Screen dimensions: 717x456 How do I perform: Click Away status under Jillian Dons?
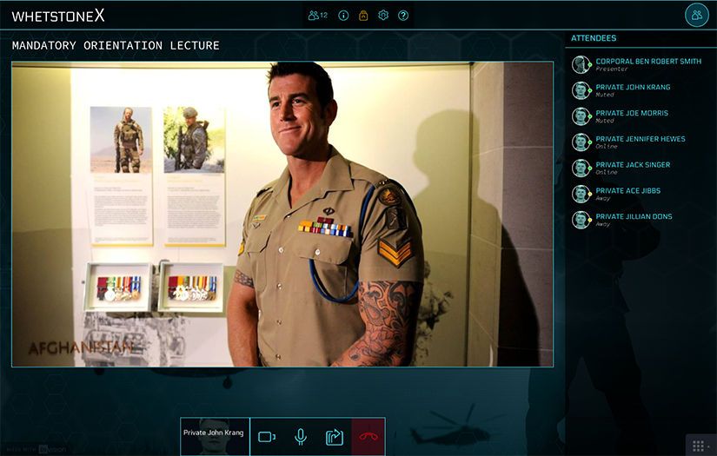coord(602,224)
